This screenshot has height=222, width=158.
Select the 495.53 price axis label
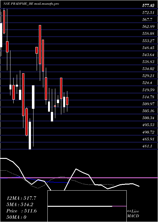(148, 125)
